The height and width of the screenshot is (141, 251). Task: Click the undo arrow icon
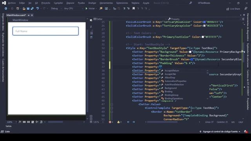click(x=38, y=8)
